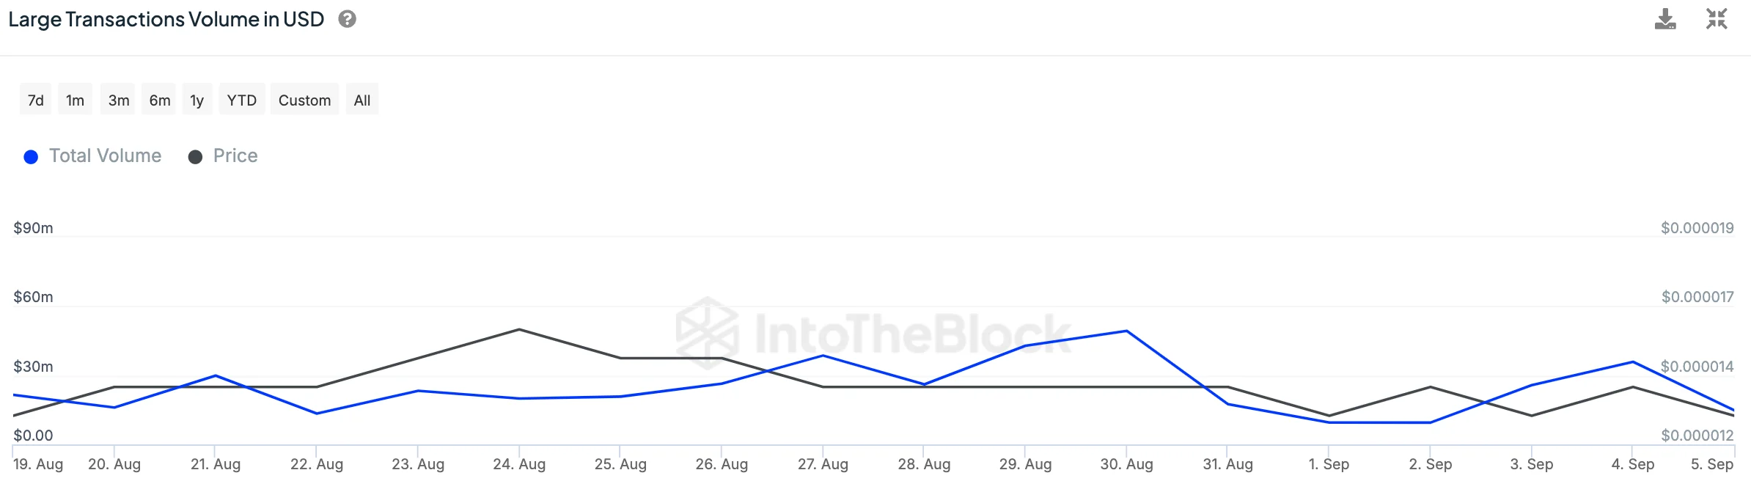Click the 1. Sep x-axis label
Viewport: 1751px width, 481px height.
[1329, 464]
